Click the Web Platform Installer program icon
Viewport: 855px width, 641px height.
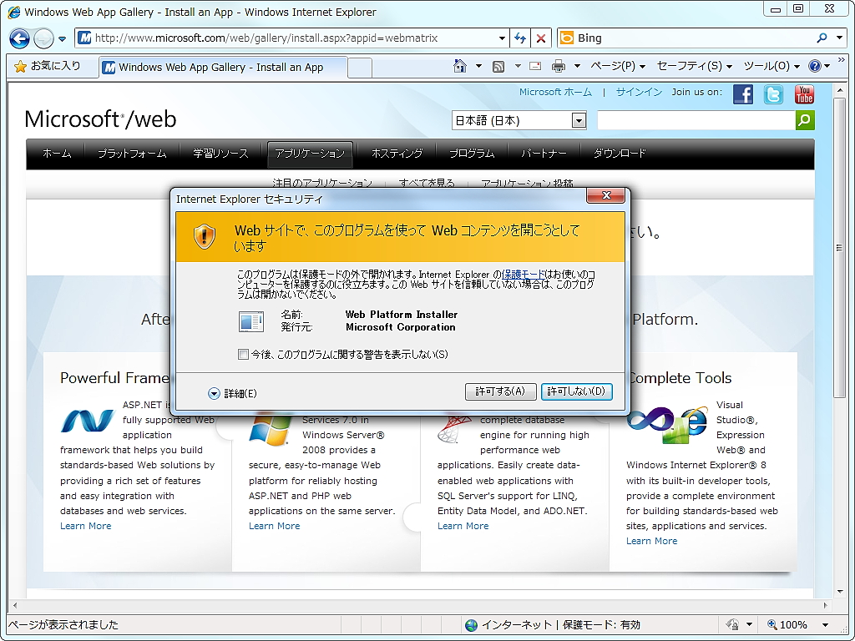pos(251,321)
